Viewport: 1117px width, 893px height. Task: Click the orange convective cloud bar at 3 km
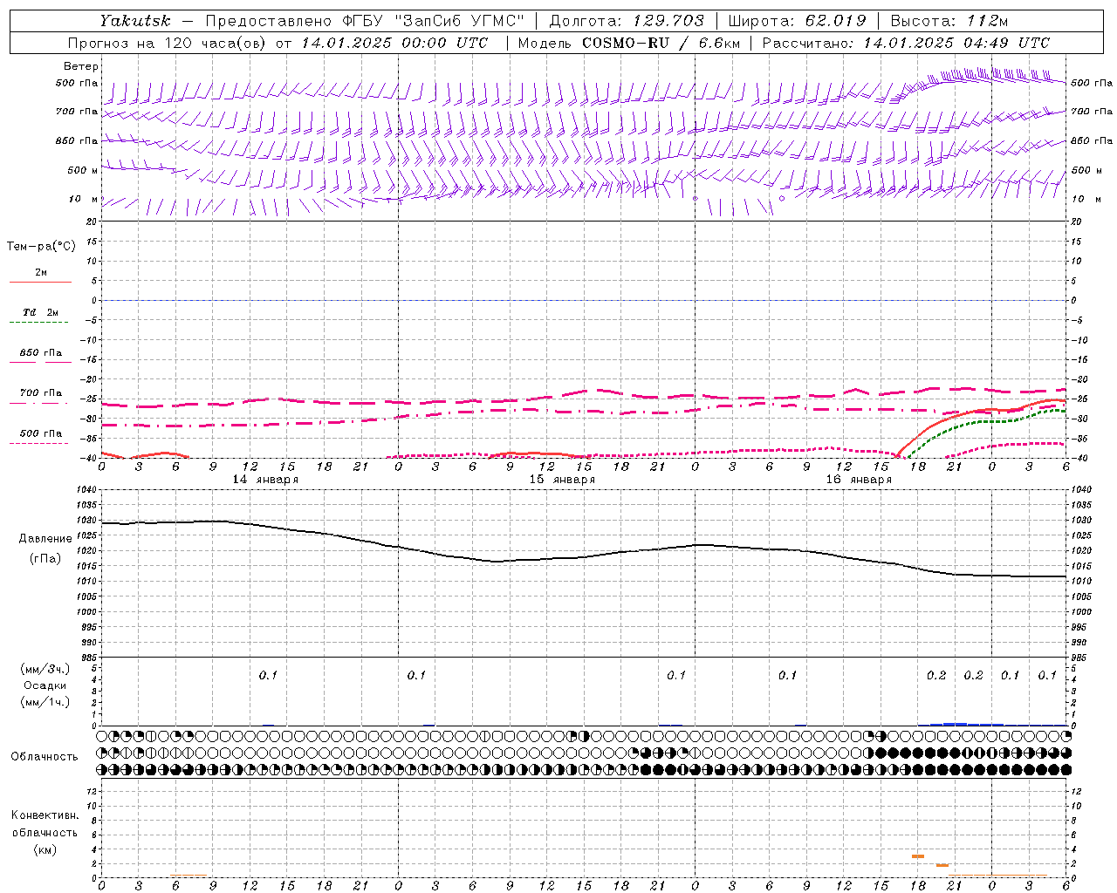coord(918,856)
